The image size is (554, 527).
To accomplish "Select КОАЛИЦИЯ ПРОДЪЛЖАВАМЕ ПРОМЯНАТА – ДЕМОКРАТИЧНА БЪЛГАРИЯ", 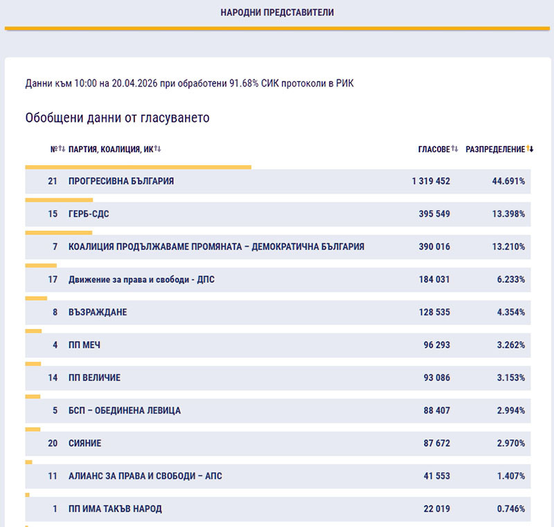I will click(x=216, y=247).
